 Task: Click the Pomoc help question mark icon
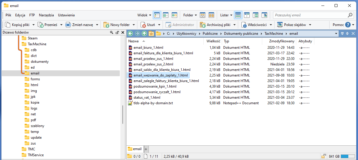click(348, 25)
